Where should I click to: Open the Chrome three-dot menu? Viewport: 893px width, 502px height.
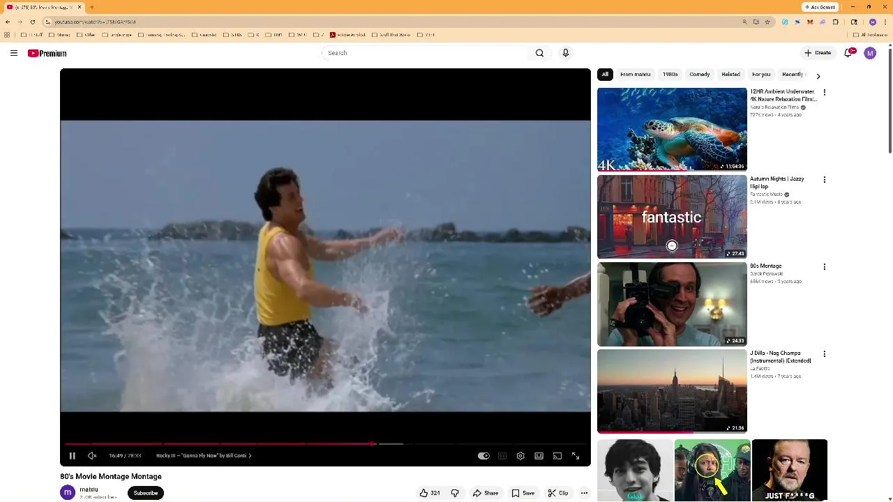click(x=885, y=22)
